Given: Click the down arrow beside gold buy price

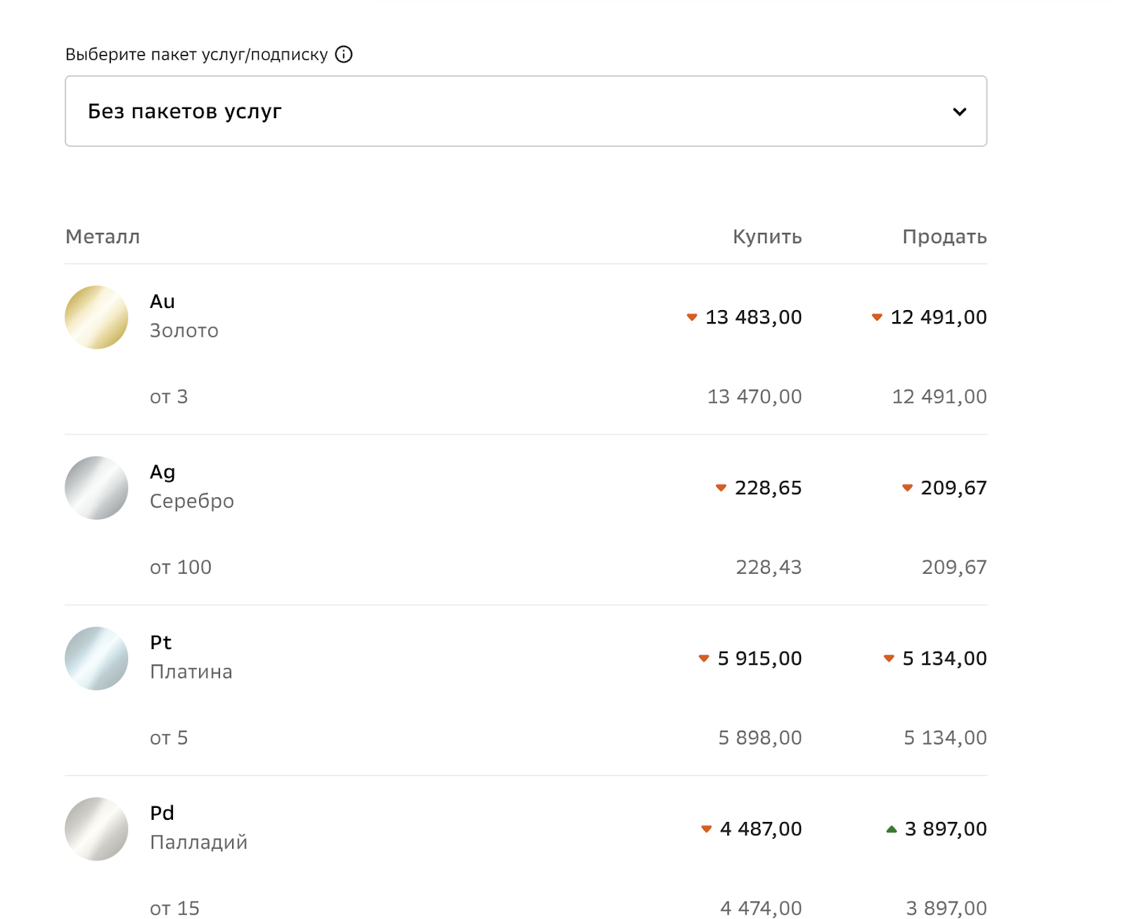Looking at the screenshot, I should pos(692,318).
